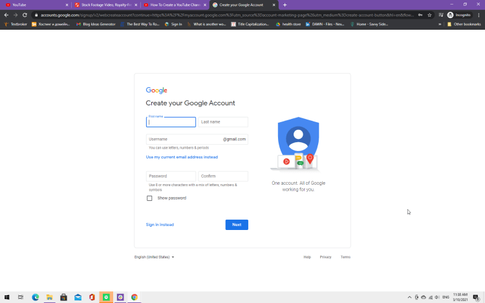Image resolution: width=485 pixels, height=303 pixels.
Task: Launch Microsoft Edge from the taskbar
Action: (36, 297)
